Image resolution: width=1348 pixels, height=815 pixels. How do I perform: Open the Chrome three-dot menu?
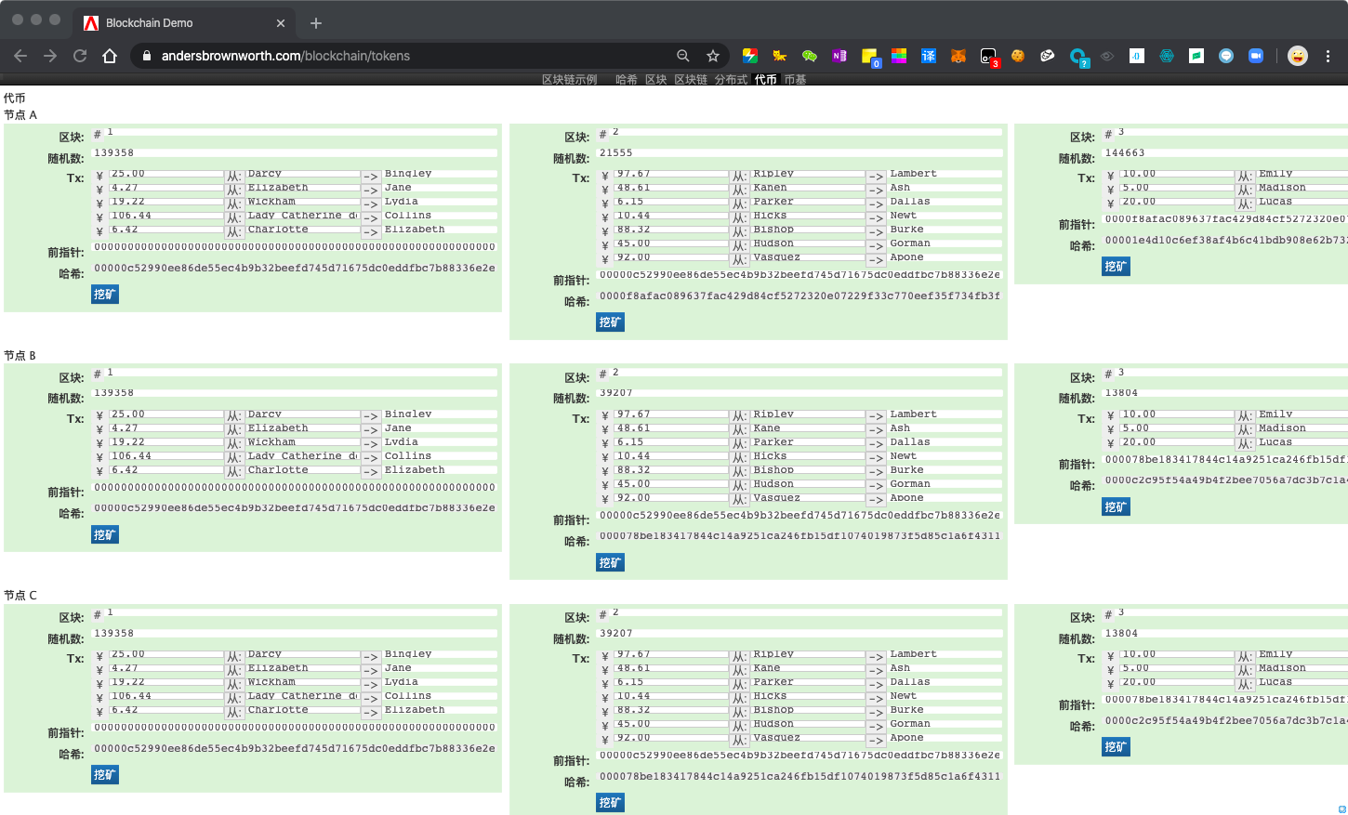coord(1328,56)
